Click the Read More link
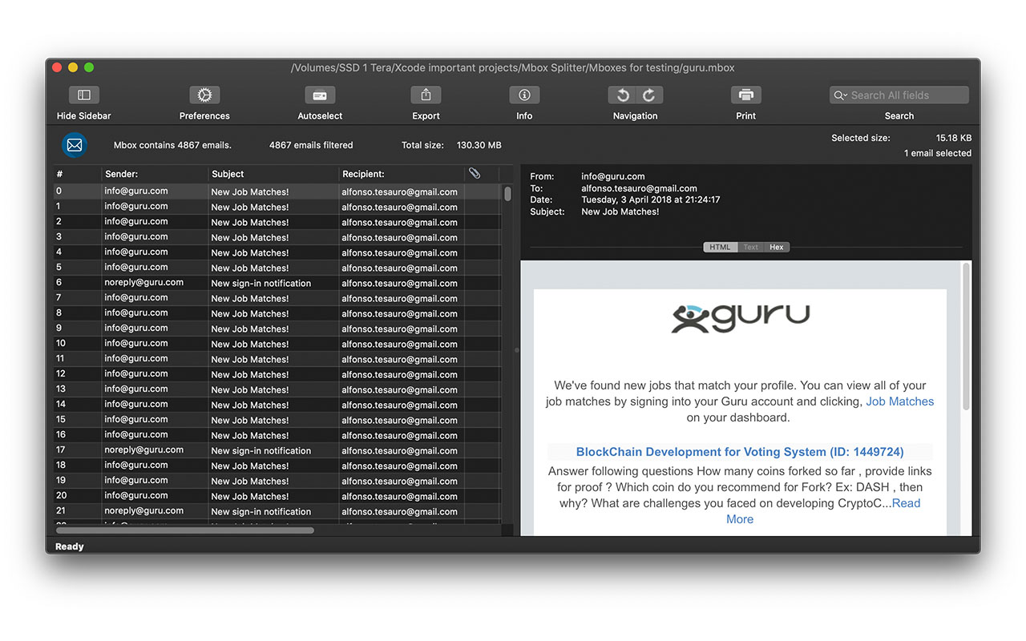The height and width of the screenshot is (641, 1026). coord(823,511)
